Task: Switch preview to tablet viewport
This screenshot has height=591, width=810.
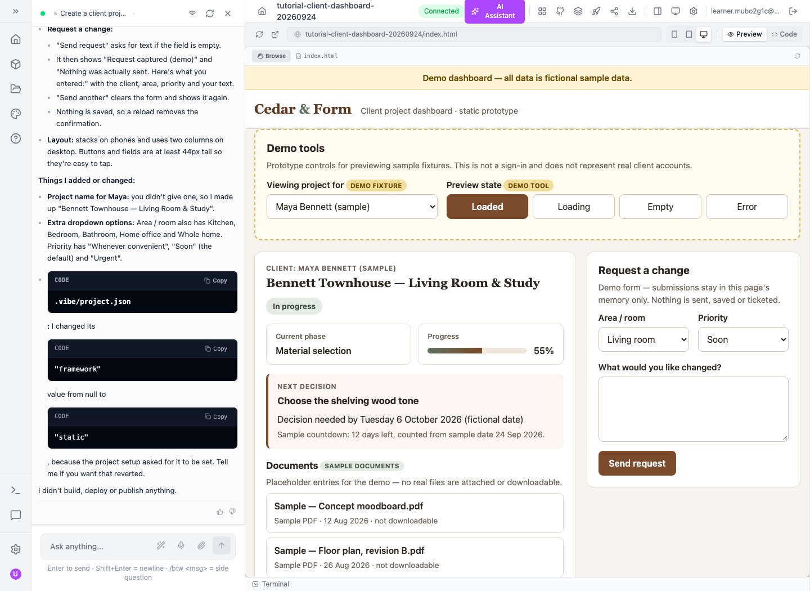Action: click(x=689, y=34)
